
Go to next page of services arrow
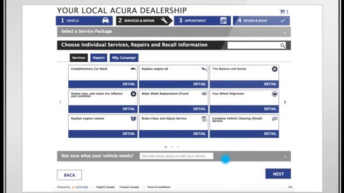pyautogui.click(x=285, y=102)
